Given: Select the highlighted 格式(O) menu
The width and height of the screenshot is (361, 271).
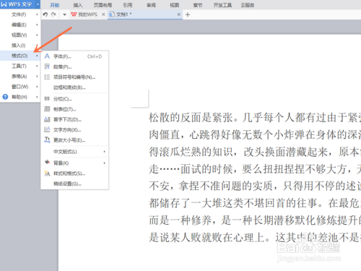Looking at the screenshot, I should pyautogui.click(x=20, y=56).
